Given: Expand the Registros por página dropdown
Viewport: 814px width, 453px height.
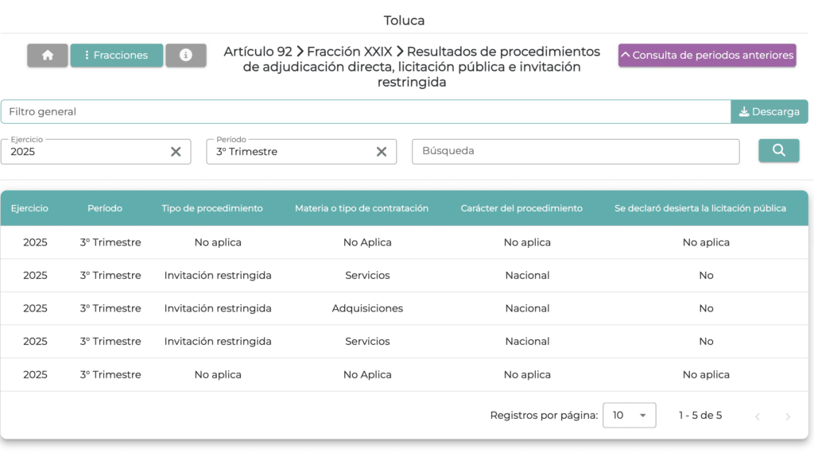Looking at the screenshot, I should click(x=630, y=415).
